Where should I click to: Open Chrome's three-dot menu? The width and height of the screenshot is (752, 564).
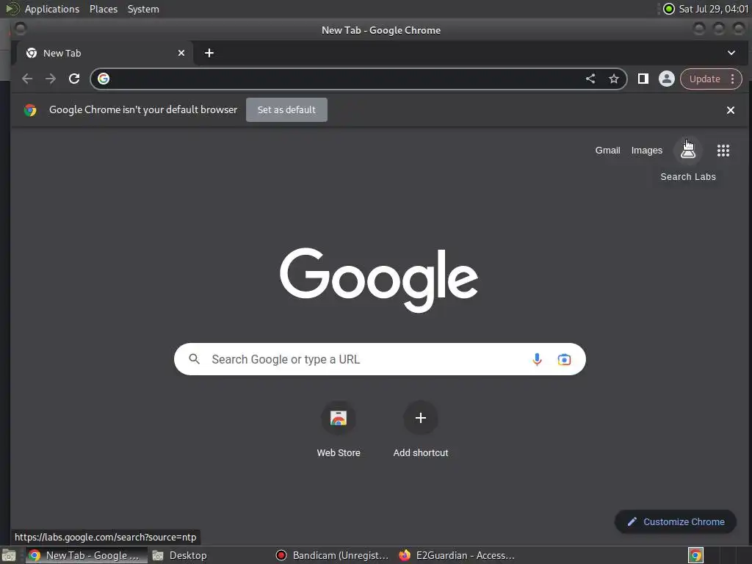pyautogui.click(x=732, y=79)
